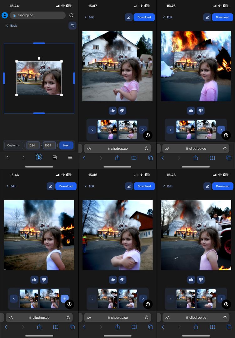Image resolution: width=235 pixels, height=338 pixels.
Task: Click the Next button in the crop editor
Action: pos(66,146)
